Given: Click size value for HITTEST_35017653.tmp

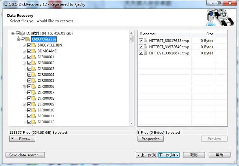Looking at the screenshot, I should coord(207,41).
